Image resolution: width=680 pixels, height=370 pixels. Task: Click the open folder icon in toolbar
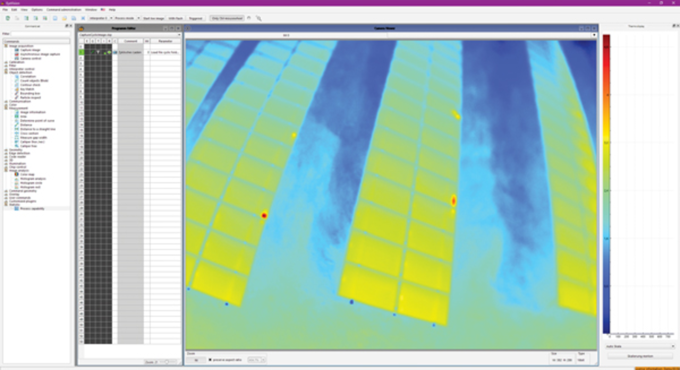pyautogui.click(x=64, y=18)
